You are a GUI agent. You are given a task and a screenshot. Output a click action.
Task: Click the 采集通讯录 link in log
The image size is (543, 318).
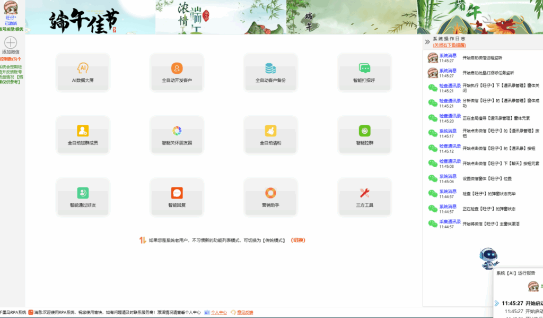(450, 221)
